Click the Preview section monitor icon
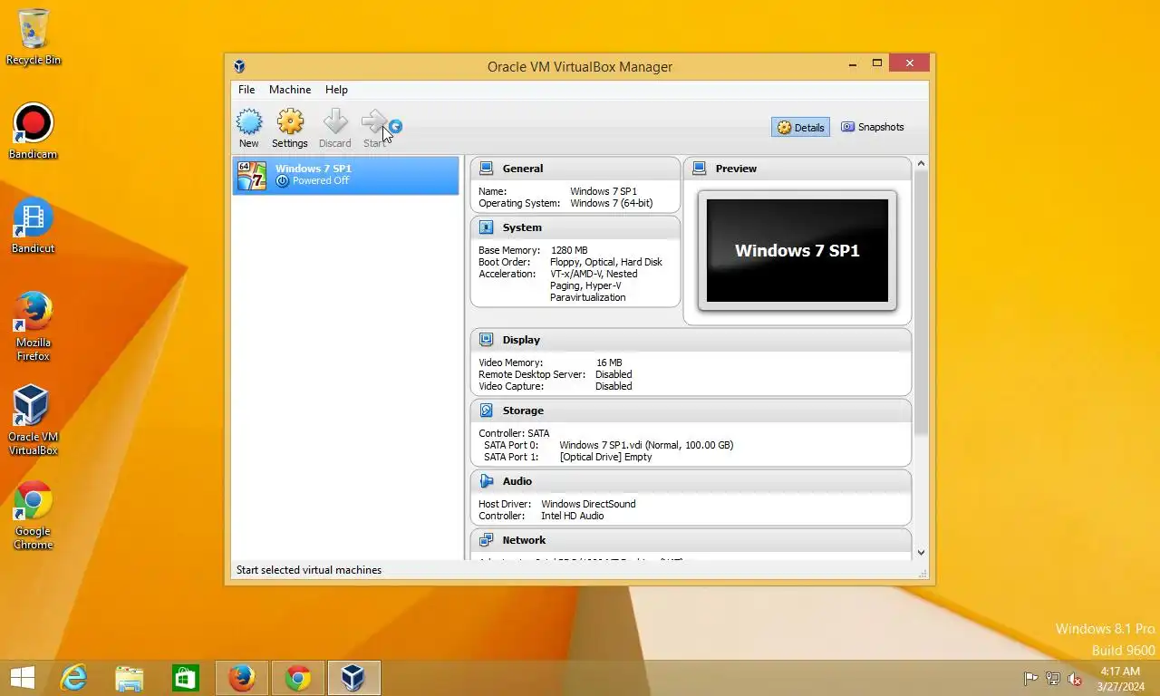Image resolution: width=1160 pixels, height=696 pixels. [x=699, y=169]
